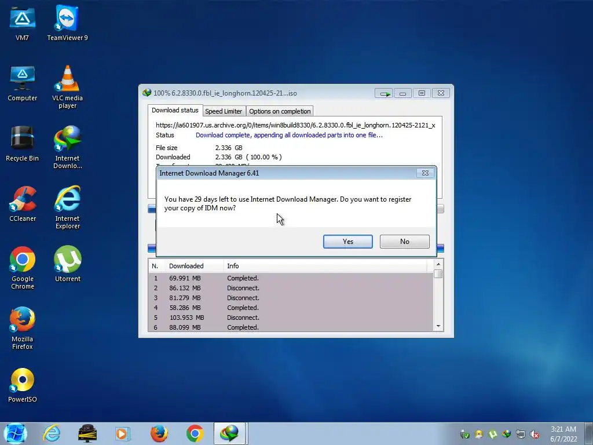The height and width of the screenshot is (445, 593).
Task: Minimize the IDM download window
Action: pos(403,93)
